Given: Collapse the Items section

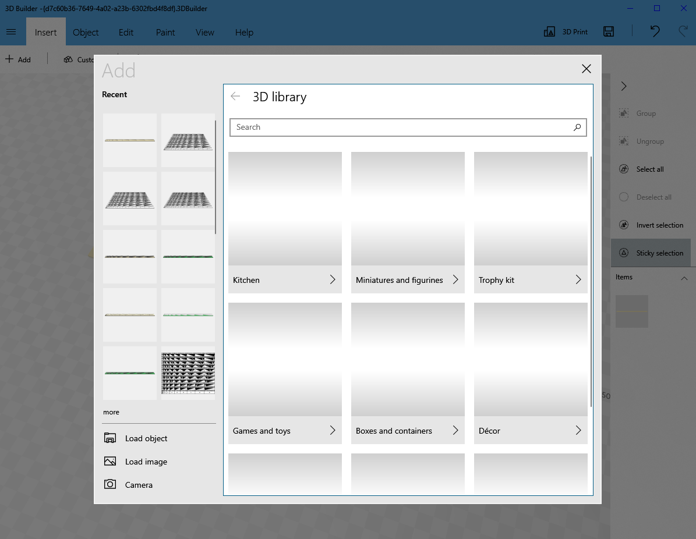Looking at the screenshot, I should click(x=684, y=278).
